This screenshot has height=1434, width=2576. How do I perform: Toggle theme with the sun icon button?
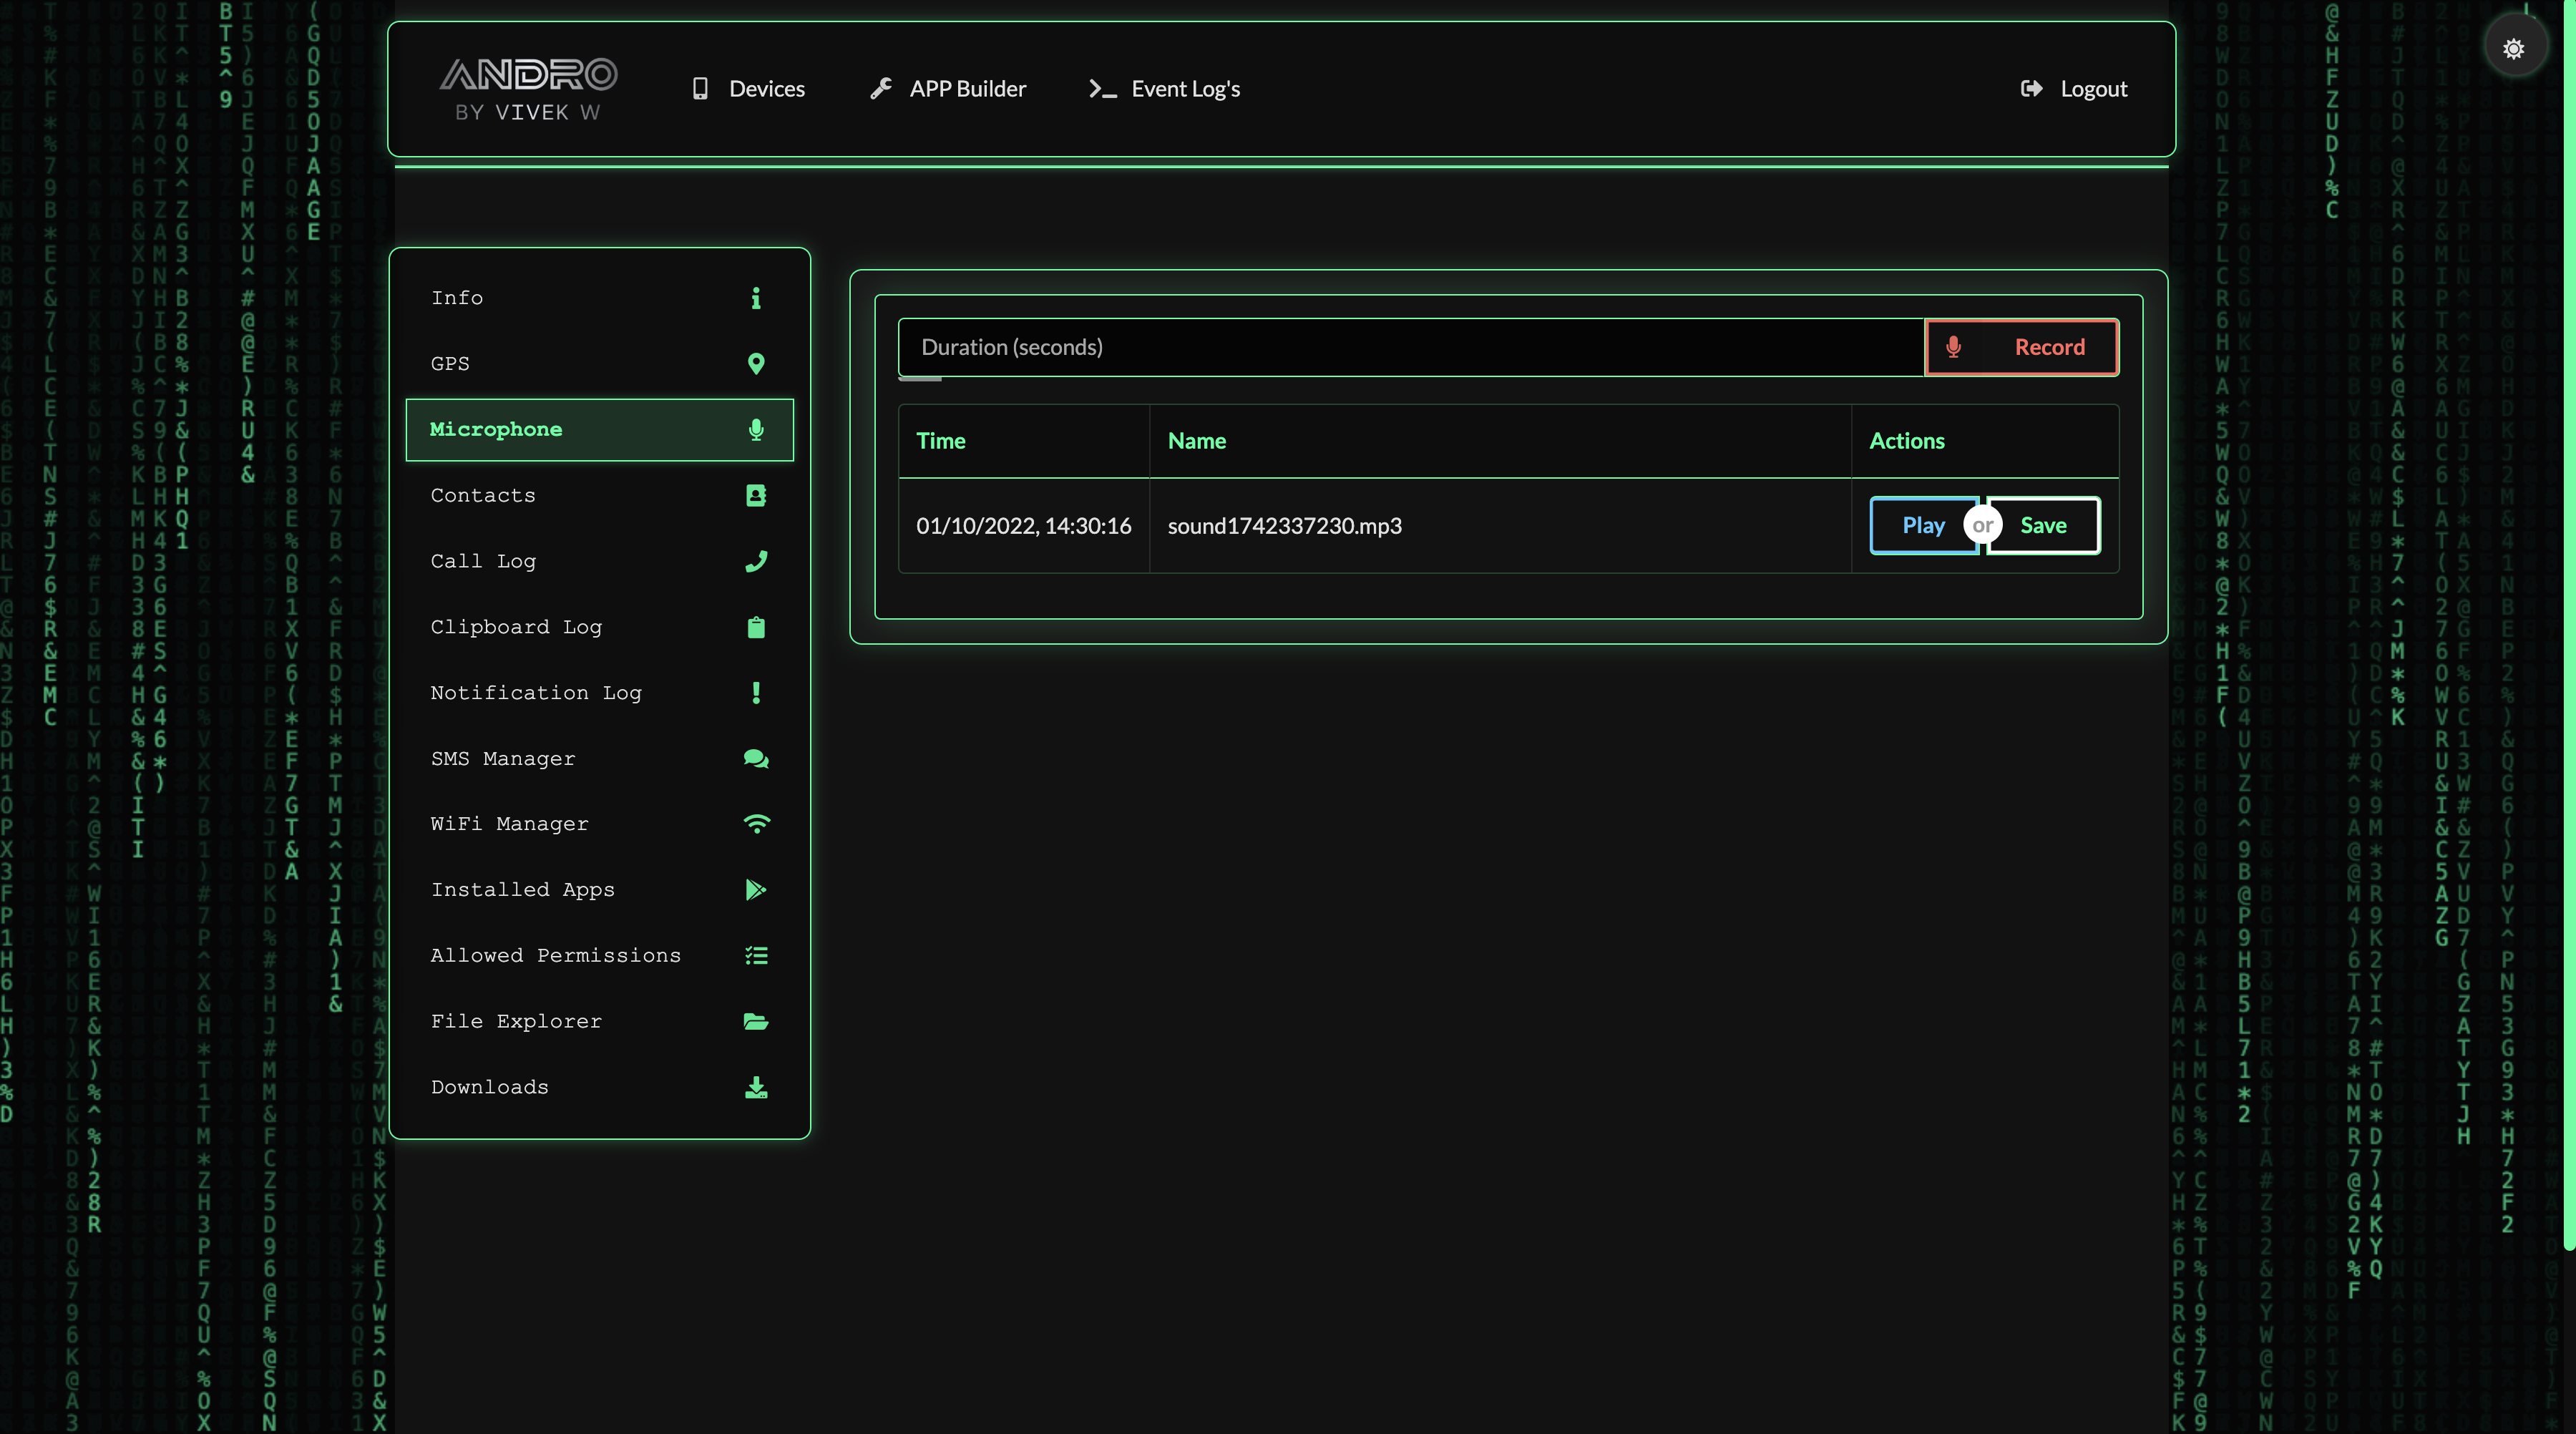[2514, 48]
